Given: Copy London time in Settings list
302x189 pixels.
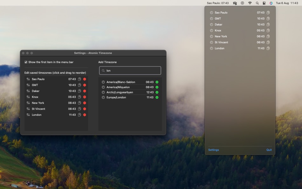Looking at the screenshot, I should pyautogui.click(x=79, y=115).
